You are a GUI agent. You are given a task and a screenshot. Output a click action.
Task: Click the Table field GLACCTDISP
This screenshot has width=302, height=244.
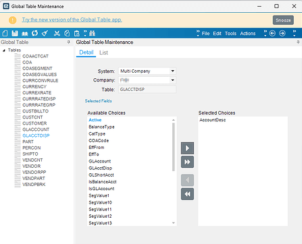point(147,90)
